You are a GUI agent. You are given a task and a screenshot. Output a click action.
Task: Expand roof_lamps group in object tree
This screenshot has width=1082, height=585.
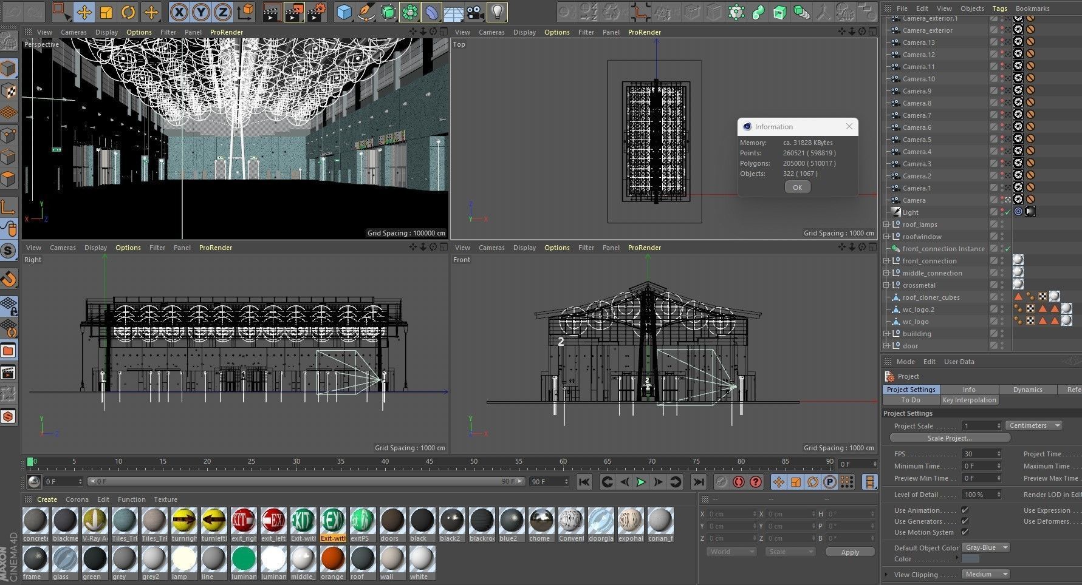pos(886,225)
